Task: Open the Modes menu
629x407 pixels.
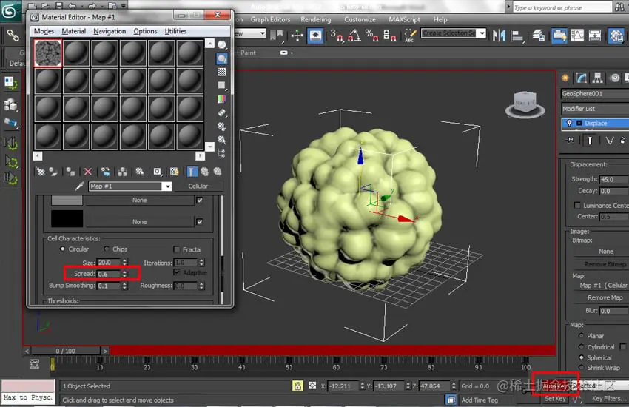Action: tap(44, 31)
